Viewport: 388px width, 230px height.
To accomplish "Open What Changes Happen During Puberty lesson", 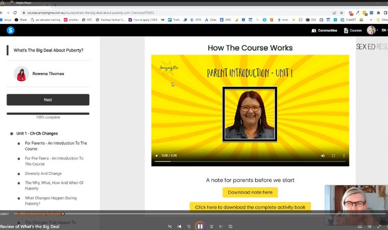I will (51, 201).
